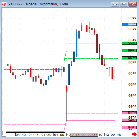Image resolution: width=139 pixels, height=139 pixels.
Task: Click the S.CELG Celgene Corporation title text
Action: click(x=38, y=4)
